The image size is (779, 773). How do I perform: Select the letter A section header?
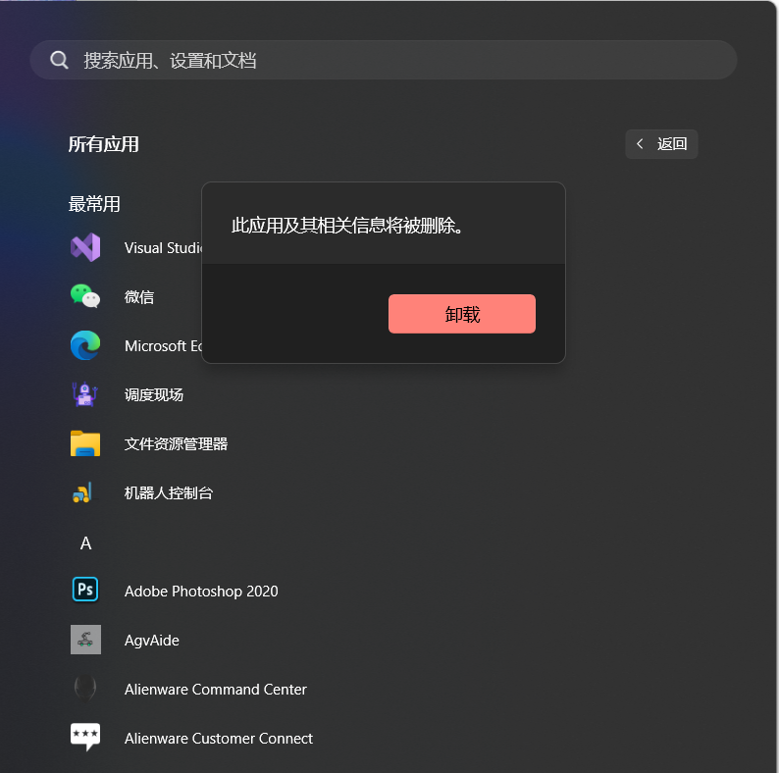pyautogui.click(x=85, y=543)
